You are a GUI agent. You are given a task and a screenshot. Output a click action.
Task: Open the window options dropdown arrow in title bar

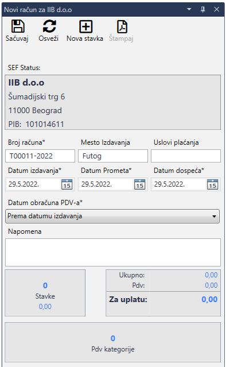(x=189, y=9)
